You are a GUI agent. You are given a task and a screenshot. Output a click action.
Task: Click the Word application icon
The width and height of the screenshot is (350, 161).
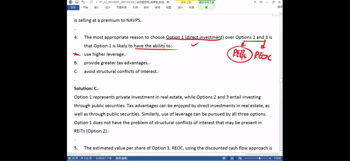click(x=71, y=2)
